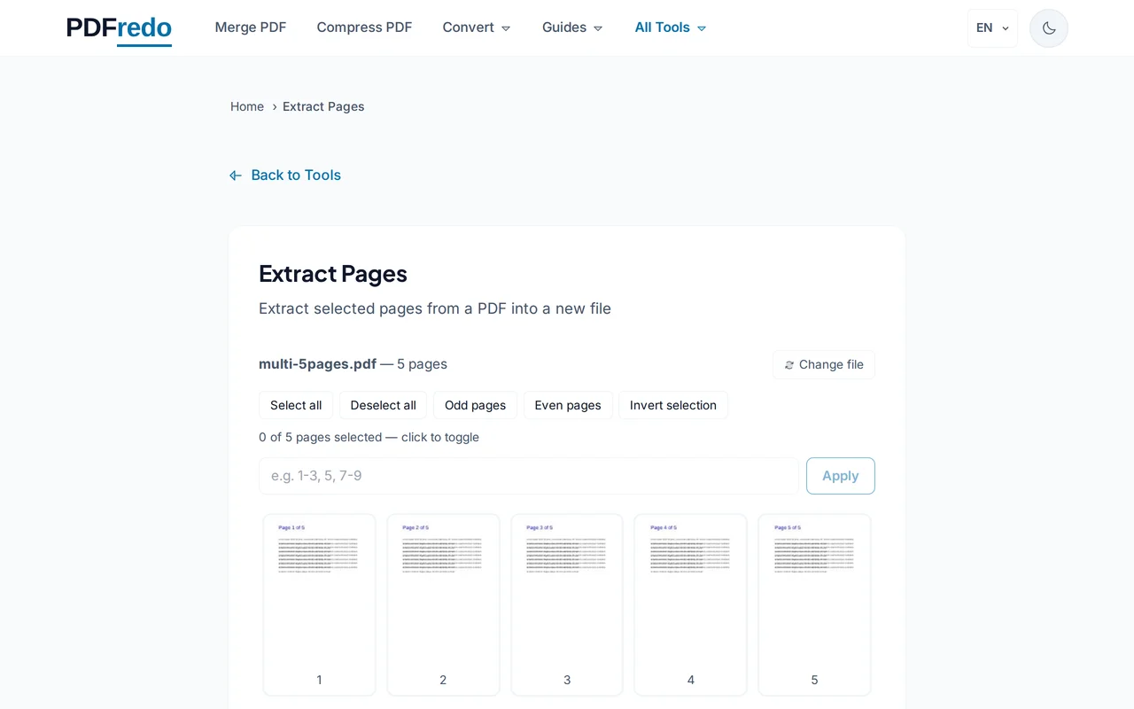This screenshot has height=709, width=1134.
Task: Toggle dark mode with the moon icon
Action: click(x=1048, y=27)
